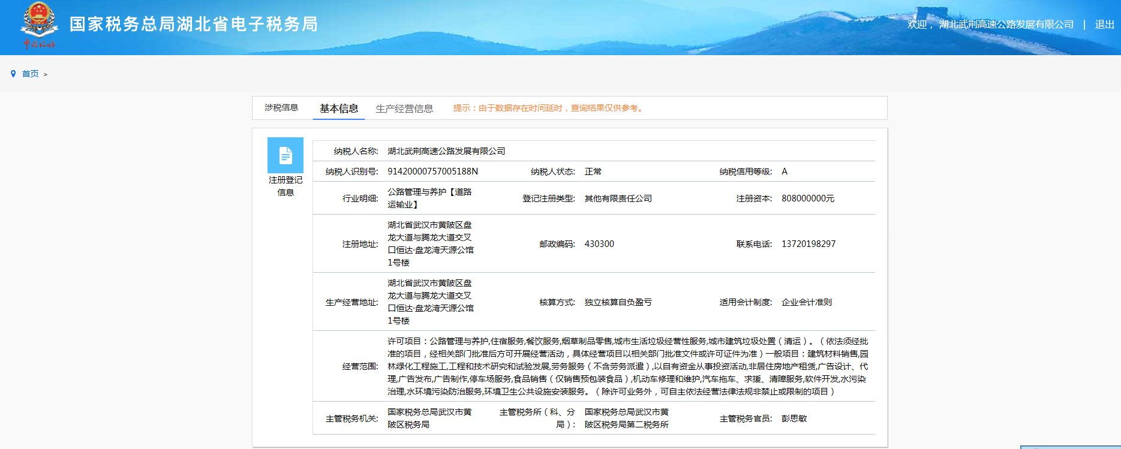1121x449 pixels.
Task: Click the 邮政编码 field label
Action: coord(557,244)
